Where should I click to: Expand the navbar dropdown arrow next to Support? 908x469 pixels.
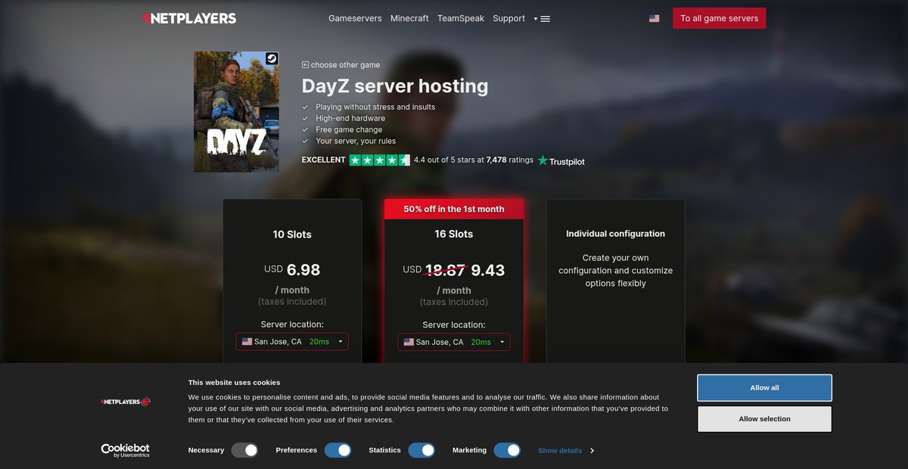coord(535,19)
